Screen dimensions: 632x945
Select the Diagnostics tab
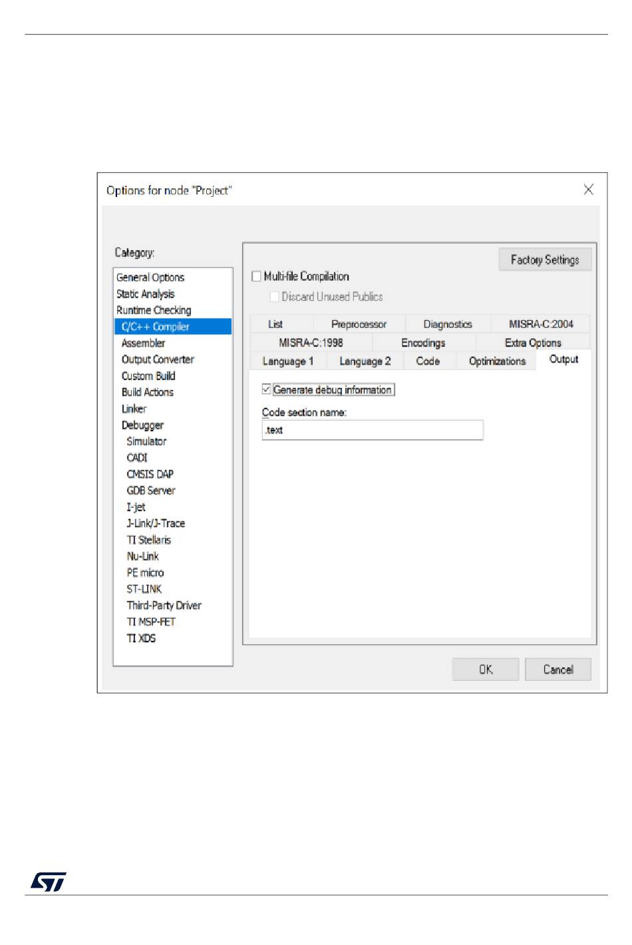[448, 324]
